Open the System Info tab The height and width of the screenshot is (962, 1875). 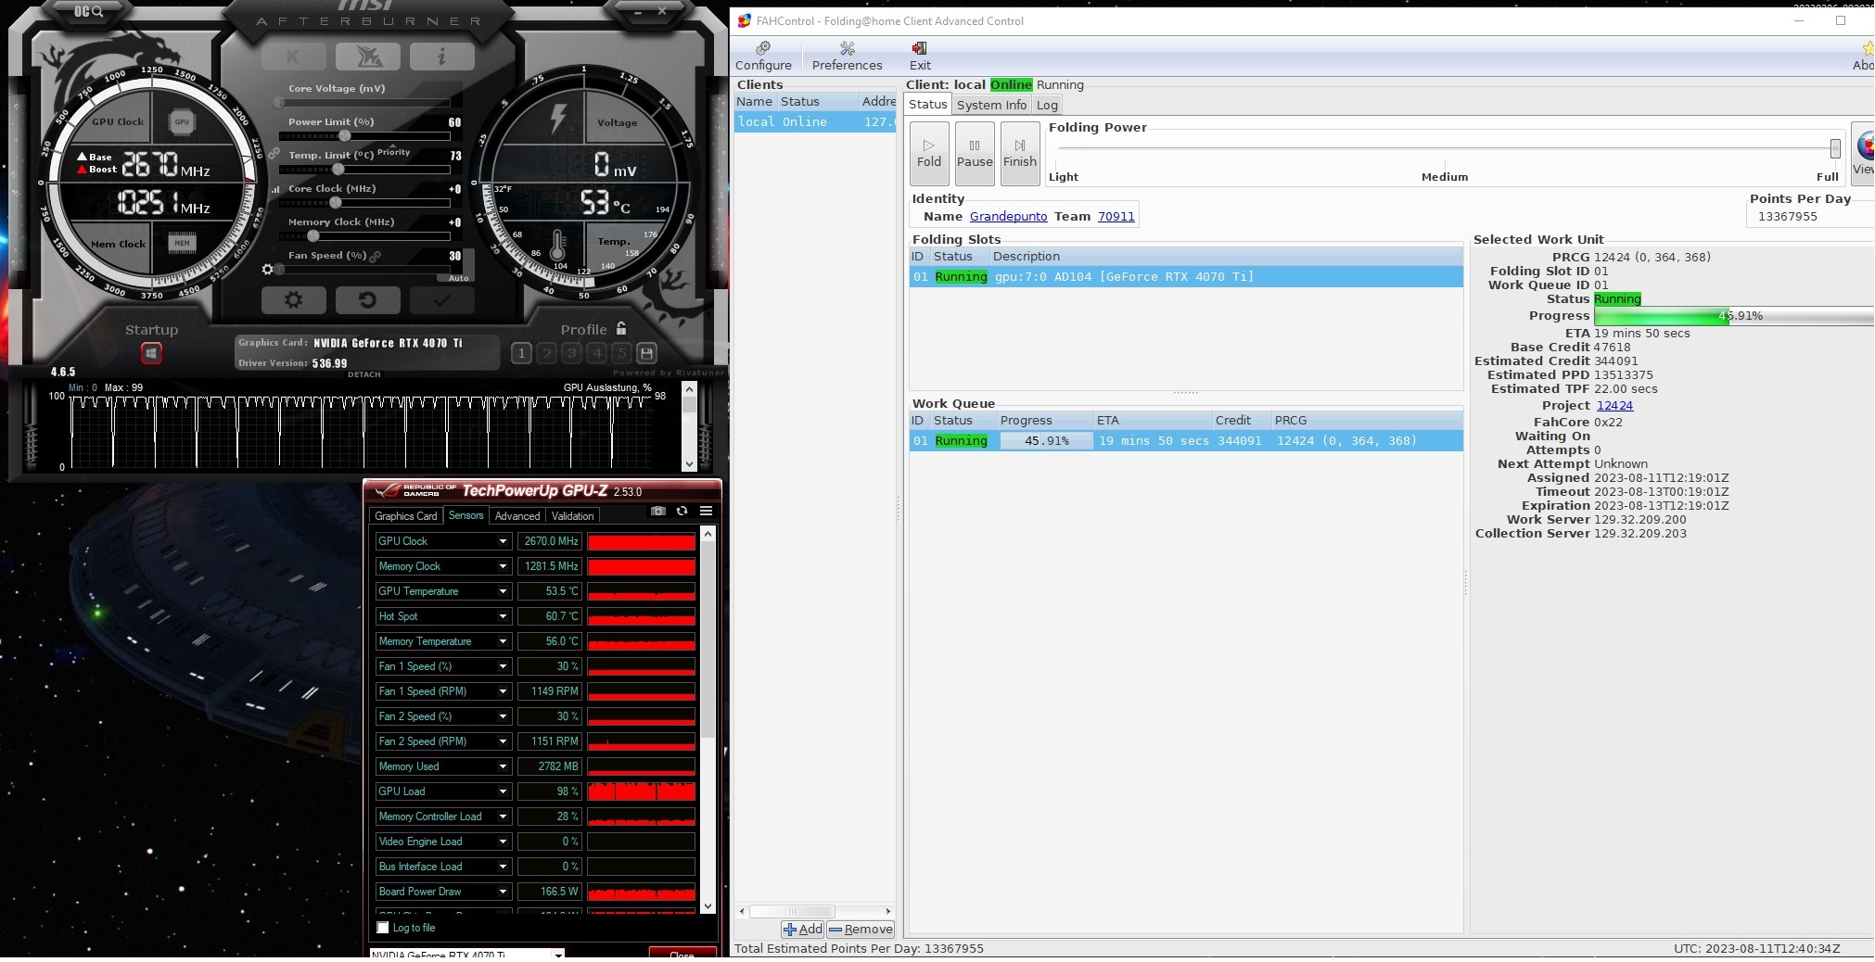[991, 105]
